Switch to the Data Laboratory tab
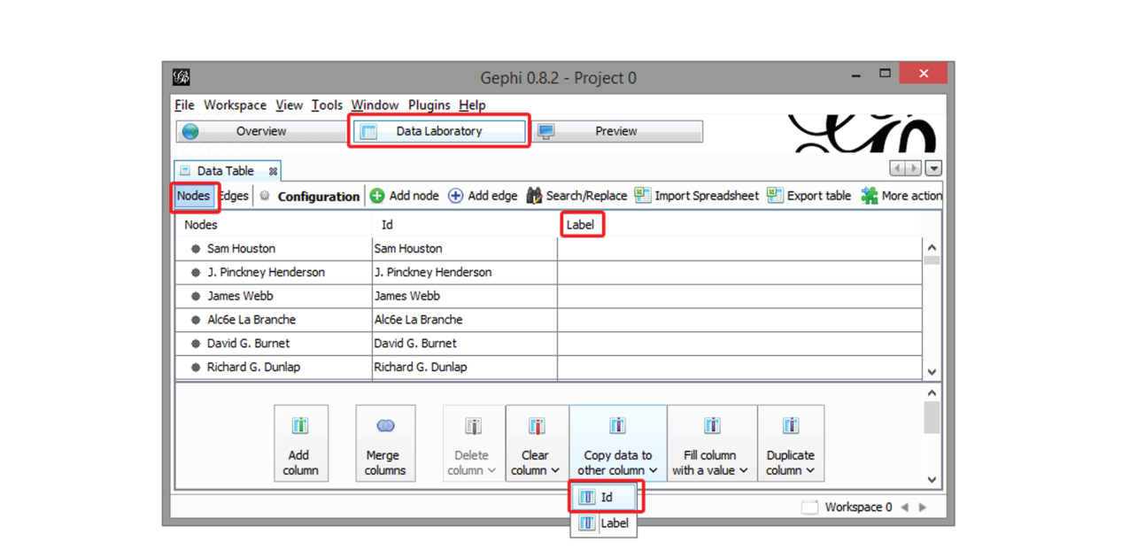The width and height of the screenshot is (1145, 558). (439, 131)
